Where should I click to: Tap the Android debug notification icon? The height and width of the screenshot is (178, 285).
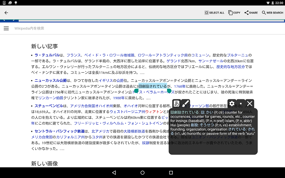16,2
